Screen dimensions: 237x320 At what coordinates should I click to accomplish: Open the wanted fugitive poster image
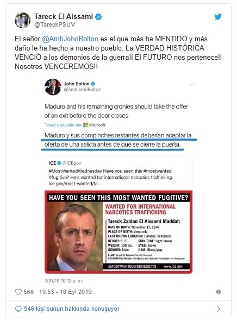click(118, 232)
